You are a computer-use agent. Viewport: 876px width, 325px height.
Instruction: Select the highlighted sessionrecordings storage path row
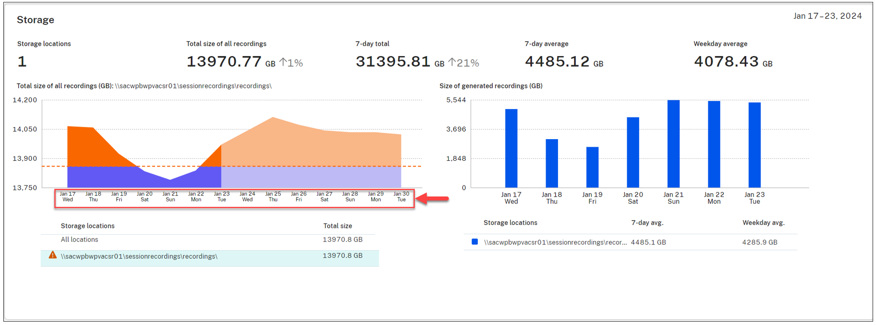(139, 256)
